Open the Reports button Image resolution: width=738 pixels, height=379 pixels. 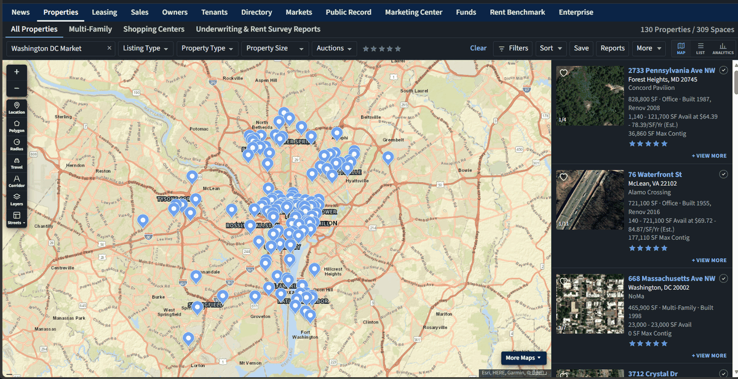coord(613,48)
